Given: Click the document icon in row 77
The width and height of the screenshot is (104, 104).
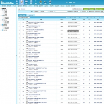Looking at the screenshot, I should click(x=27, y=37).
